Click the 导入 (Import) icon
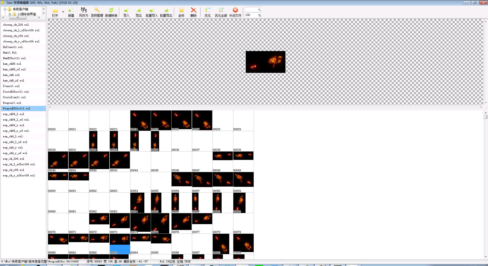Image resolution: width=488 pixels, height=266 pixels. pos(126,10)
